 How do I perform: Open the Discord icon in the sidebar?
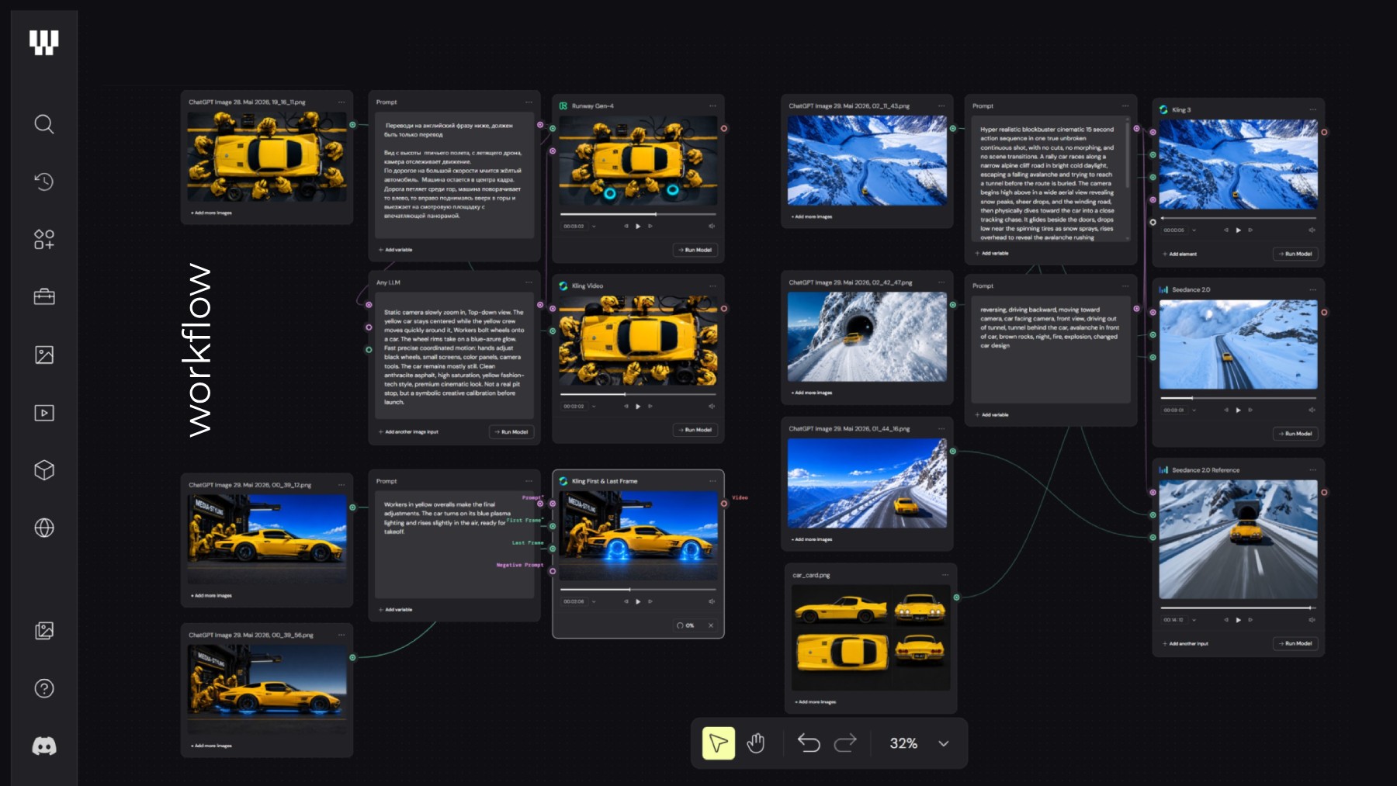pyautogui.click(x=44, y=746)
